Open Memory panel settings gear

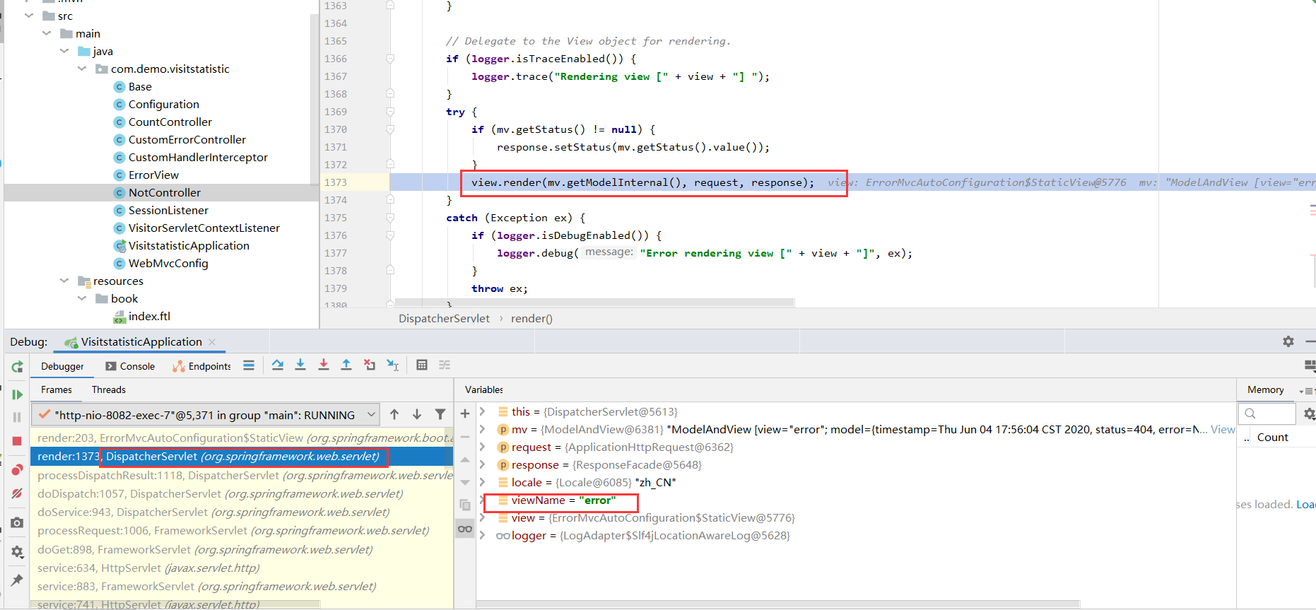[x=1309, y=414]
